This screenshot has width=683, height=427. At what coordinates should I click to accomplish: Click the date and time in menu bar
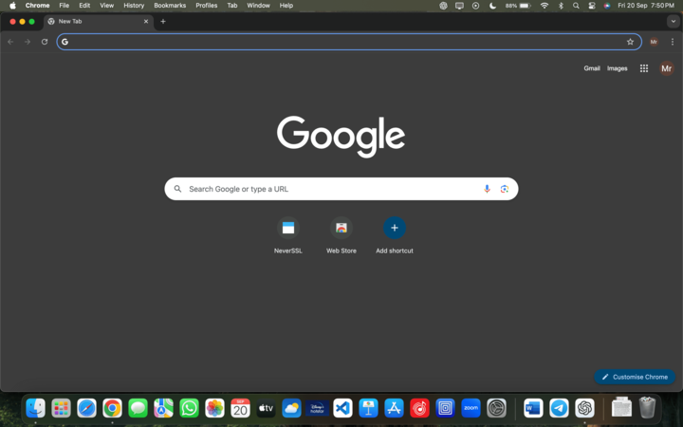coord(646,6)
